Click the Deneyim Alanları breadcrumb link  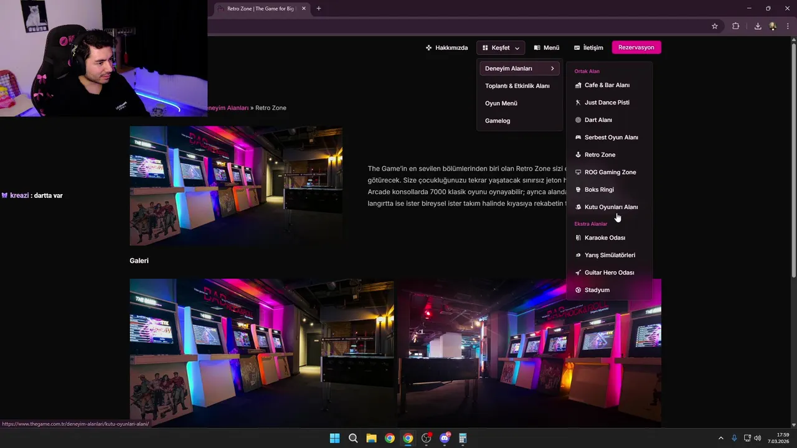tap(228, 108)
